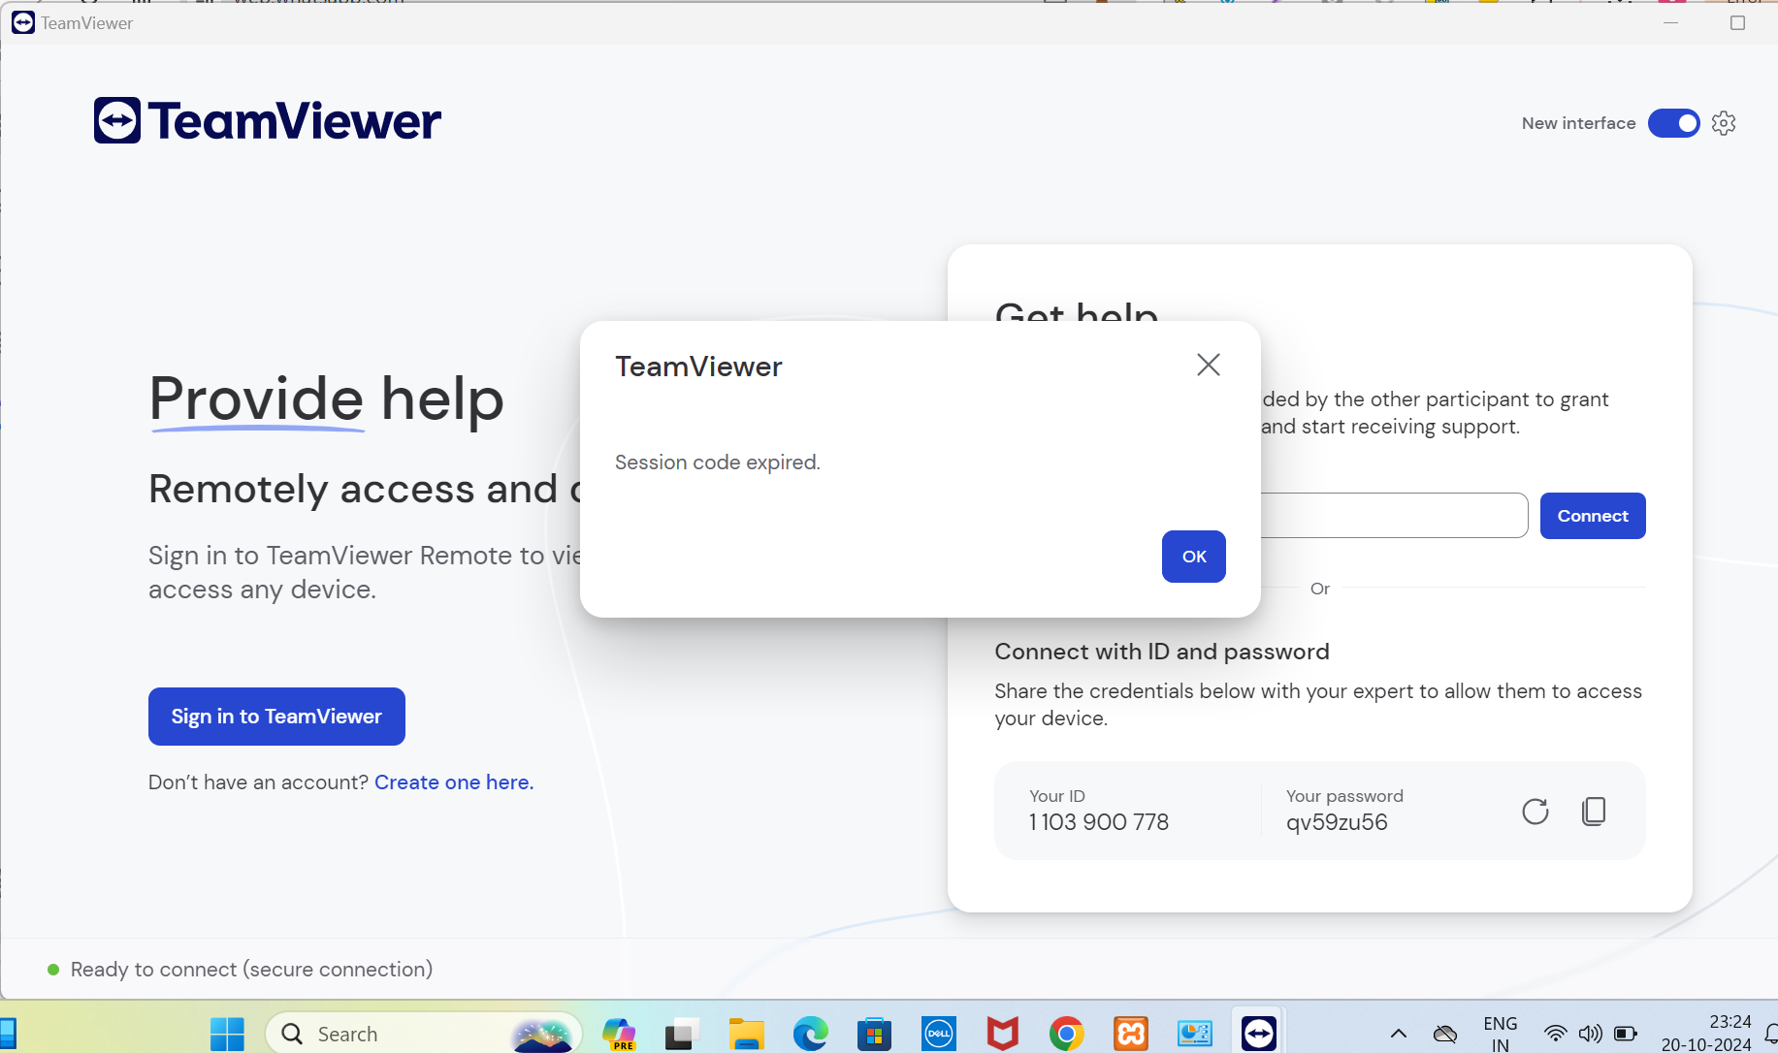Copy ID and password credentials
The height and width of the screenshot is (1053, 1778).
pyautogui.click(x=1594, y=811)
